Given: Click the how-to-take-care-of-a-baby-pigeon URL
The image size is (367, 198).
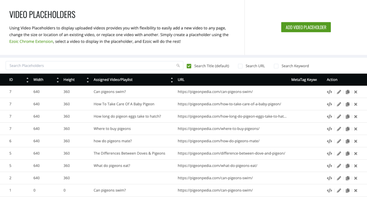Looking at the screenshot, I should click(229, 104).
